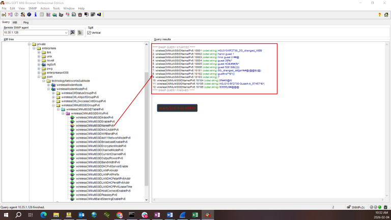
Task: Click the green status LED in status bar
Action: [379, 207]
